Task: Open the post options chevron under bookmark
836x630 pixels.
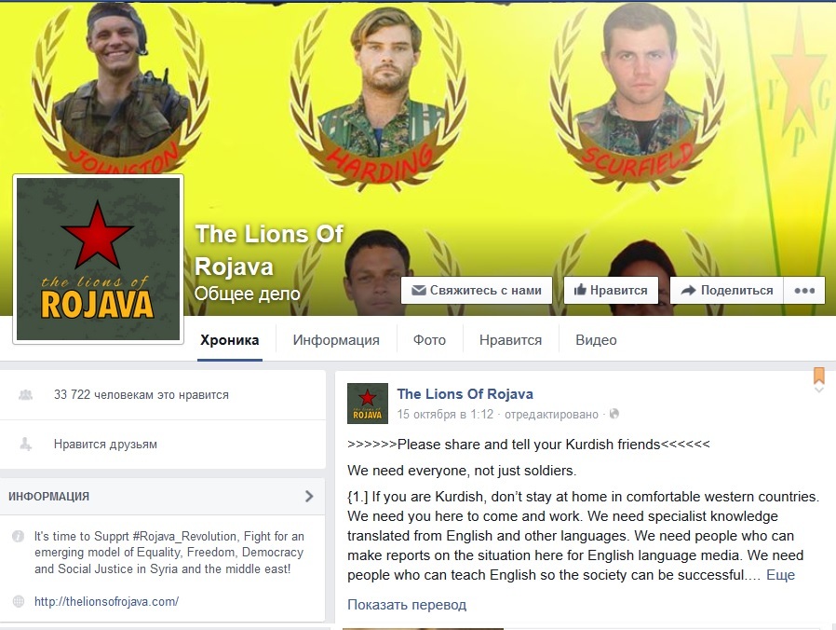Action: [x=819, y=390]
